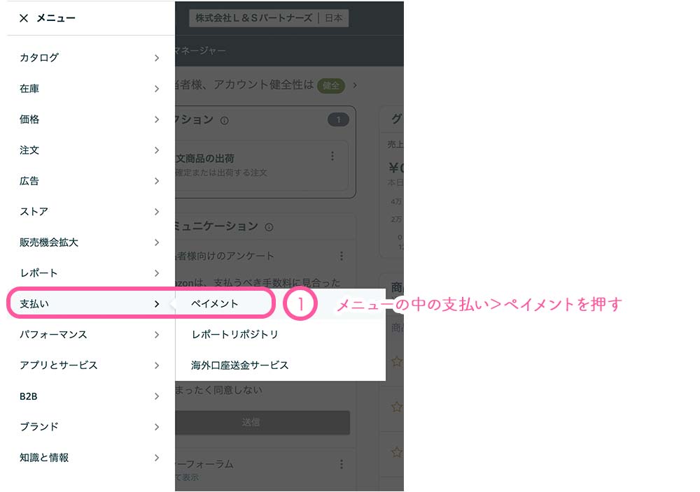Expand the レポート submenu arrow
This screenshot has height=492, width=700.
point(157,273)
